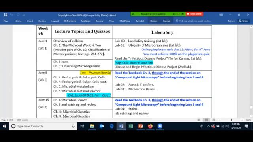Image resolution: width=253 pixels, height=142 pixels.
Task: Open the Action Center notifications icon
Action: click(x=246, y=126)
